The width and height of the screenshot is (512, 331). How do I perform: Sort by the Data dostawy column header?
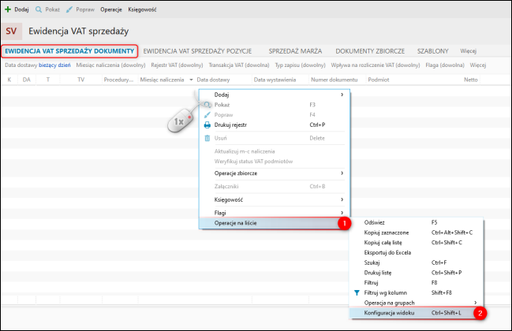(x=213, y=80)
